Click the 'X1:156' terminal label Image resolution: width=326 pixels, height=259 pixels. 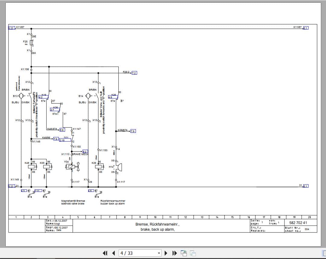pyautogui.click(x=25, y=69)
